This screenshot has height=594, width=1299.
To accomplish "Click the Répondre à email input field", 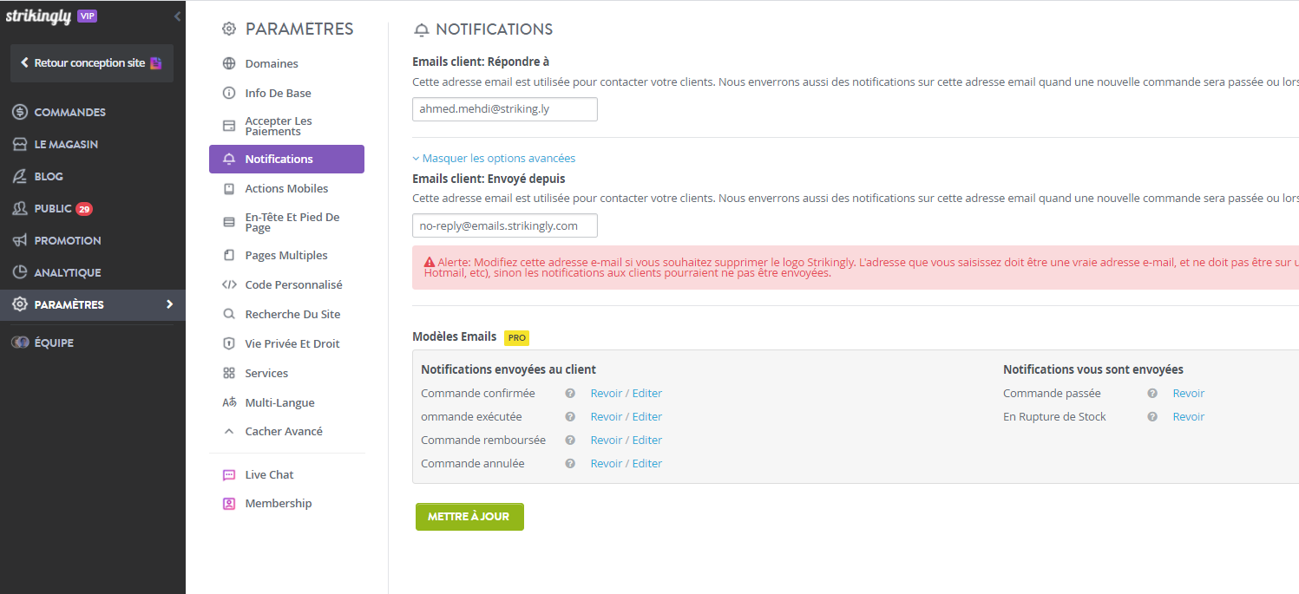I will tap(505, 109).
